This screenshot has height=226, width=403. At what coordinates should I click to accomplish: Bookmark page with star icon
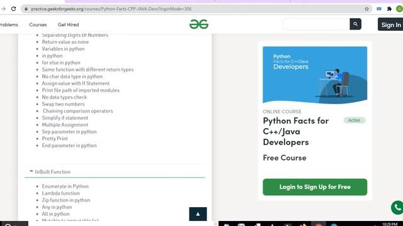366,9
